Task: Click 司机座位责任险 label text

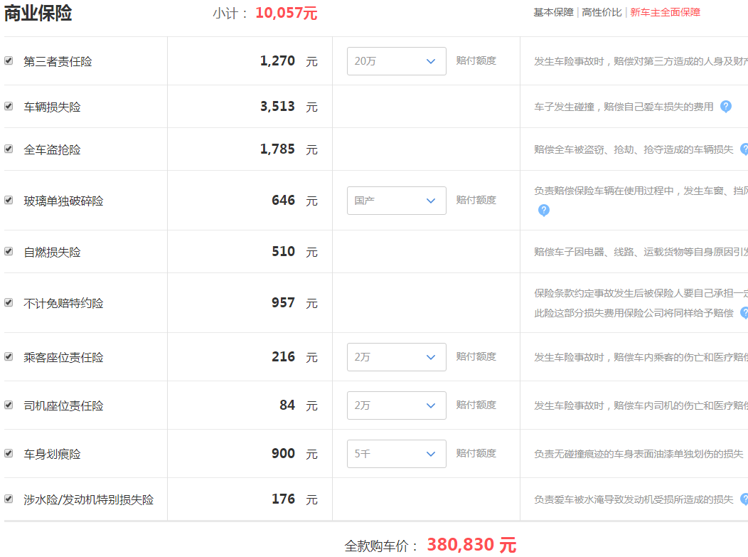Action: pyautogui.click(x=63, y=405)
